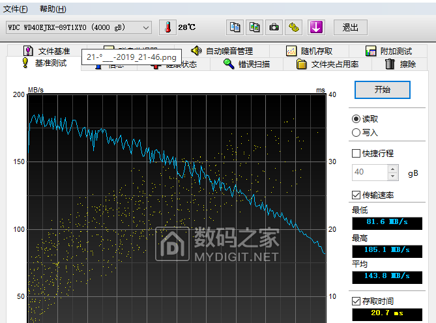Click the 185.1 MB/s maximum value
This screenshot has width=436, height=323.
tap(387, 251)
